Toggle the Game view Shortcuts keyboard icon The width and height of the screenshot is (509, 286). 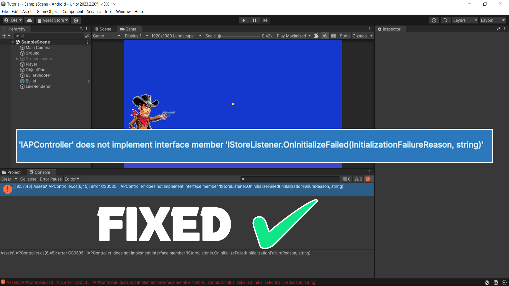[x=334, y=36]
